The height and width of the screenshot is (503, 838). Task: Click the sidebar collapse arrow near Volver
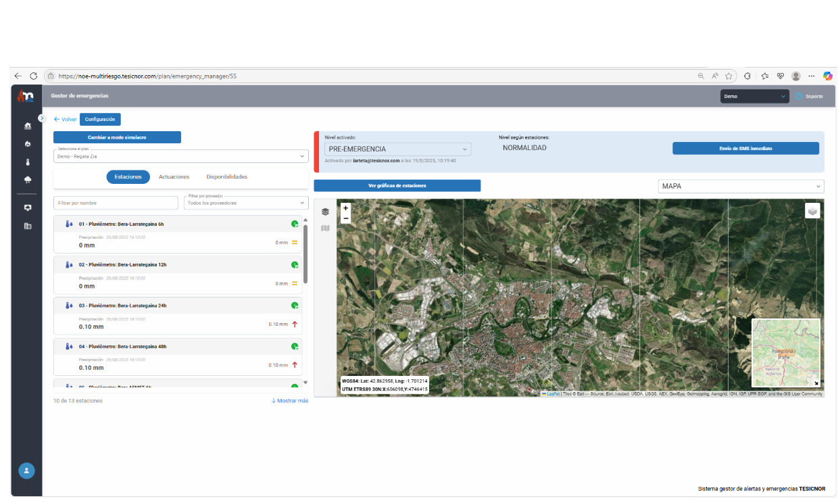pos(43,118)
